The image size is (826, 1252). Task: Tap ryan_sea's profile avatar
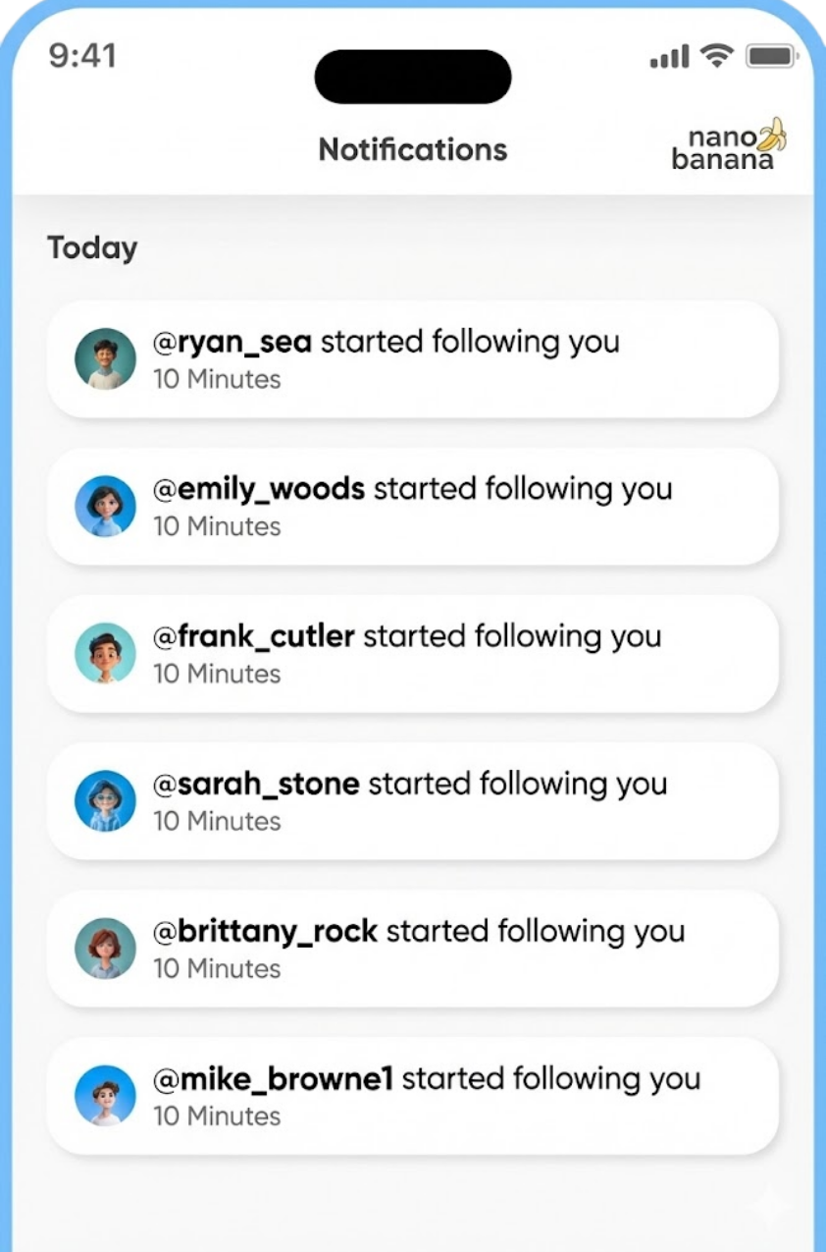(x=105, y=359)
